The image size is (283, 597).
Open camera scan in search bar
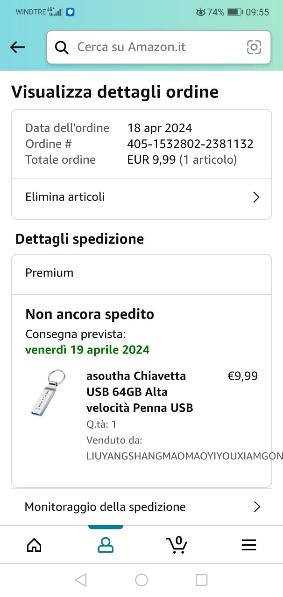[x=254, y=47]
